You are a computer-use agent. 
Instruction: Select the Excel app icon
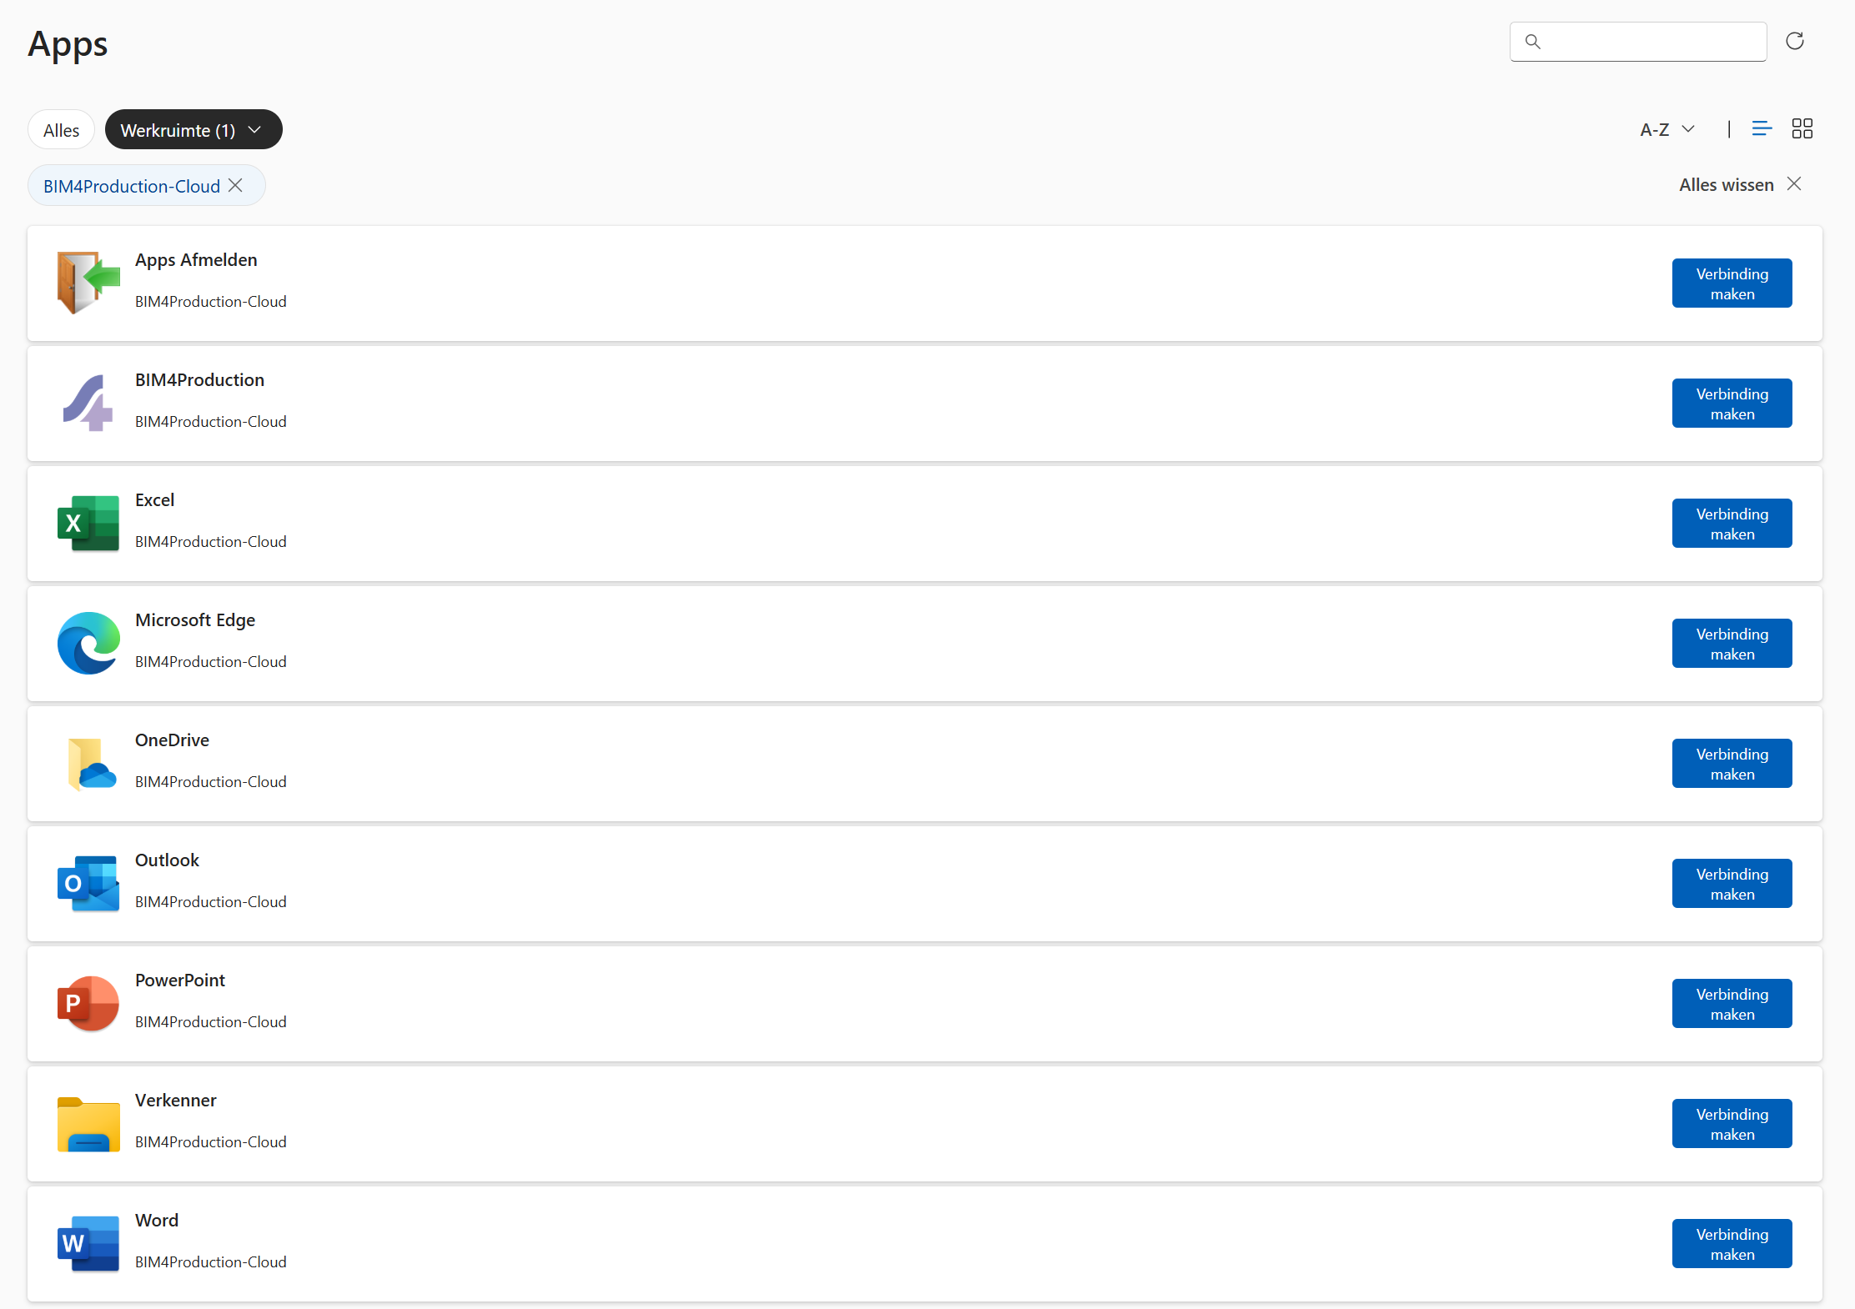click(88, 523)
